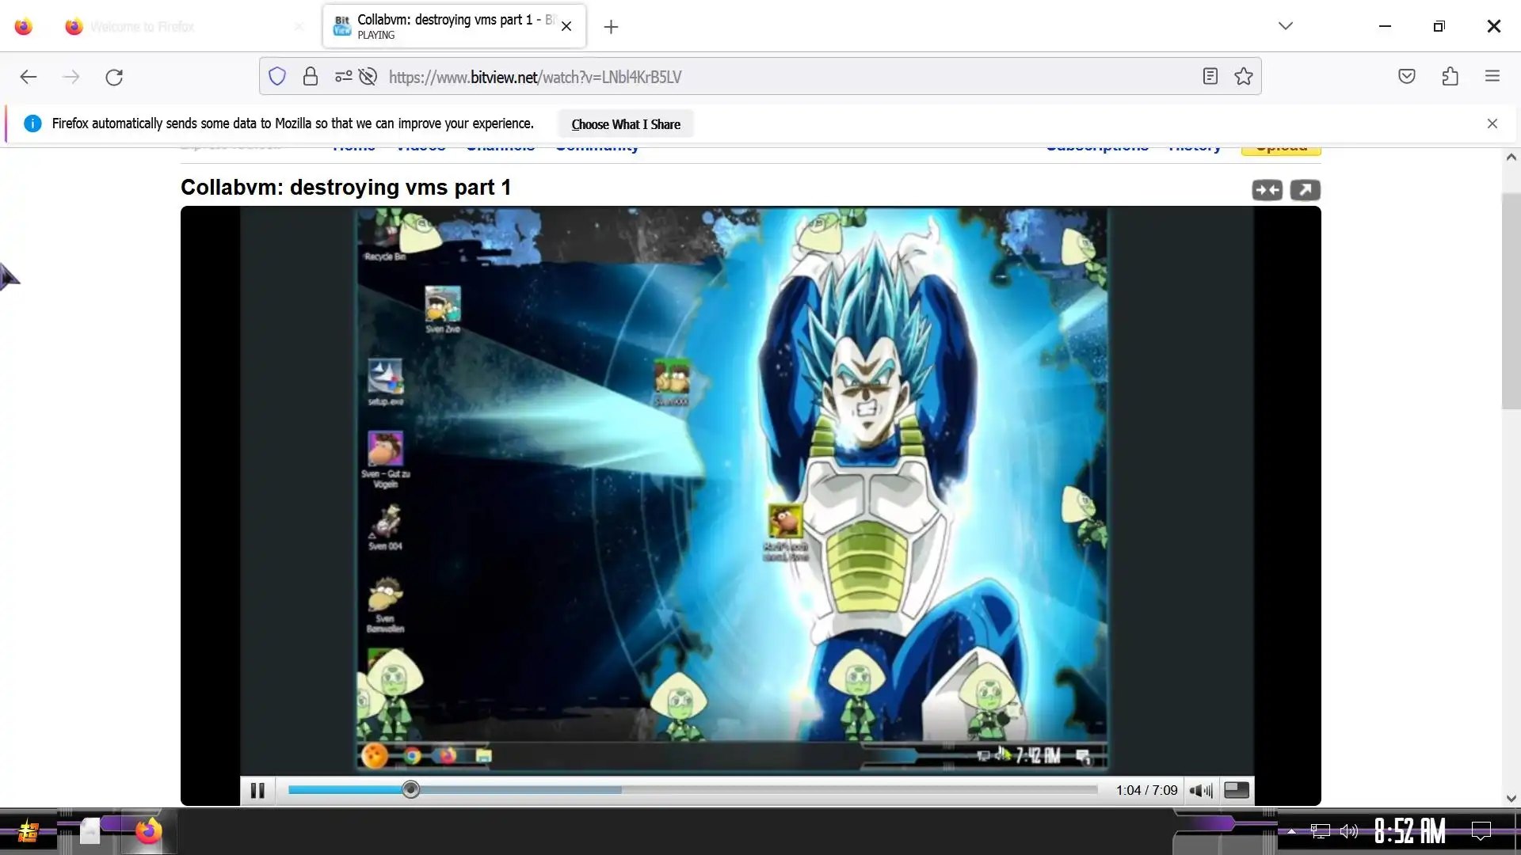The width and height of the screenshot is (1521, 855).
Task: Toggle the video player fullscreen button
Action: point(1236,790)
